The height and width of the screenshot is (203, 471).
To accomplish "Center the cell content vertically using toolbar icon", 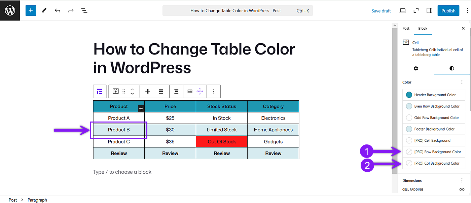I will 176,91.
